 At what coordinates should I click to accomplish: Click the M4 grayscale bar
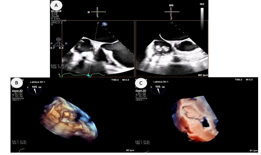[202, 19]
